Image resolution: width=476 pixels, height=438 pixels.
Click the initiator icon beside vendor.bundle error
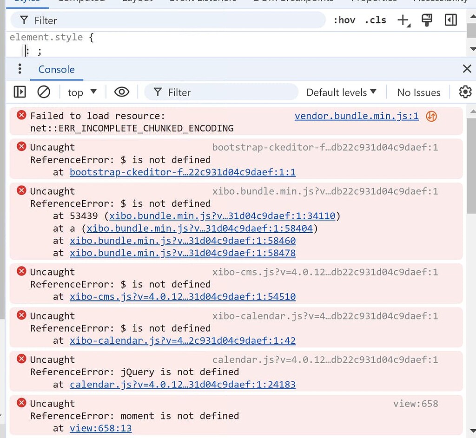point(431,117)
